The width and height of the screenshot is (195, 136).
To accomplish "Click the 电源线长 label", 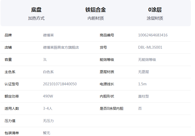I will (x=107, y=84).
